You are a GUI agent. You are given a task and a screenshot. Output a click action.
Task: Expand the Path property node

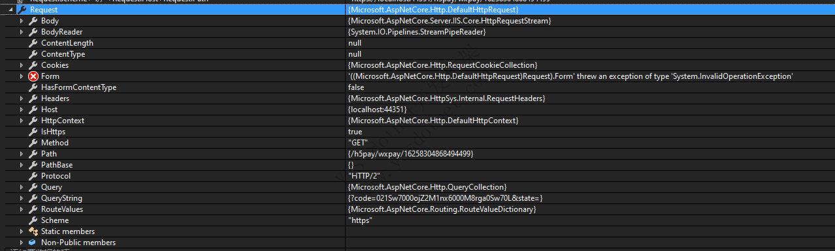coord(21,154)
